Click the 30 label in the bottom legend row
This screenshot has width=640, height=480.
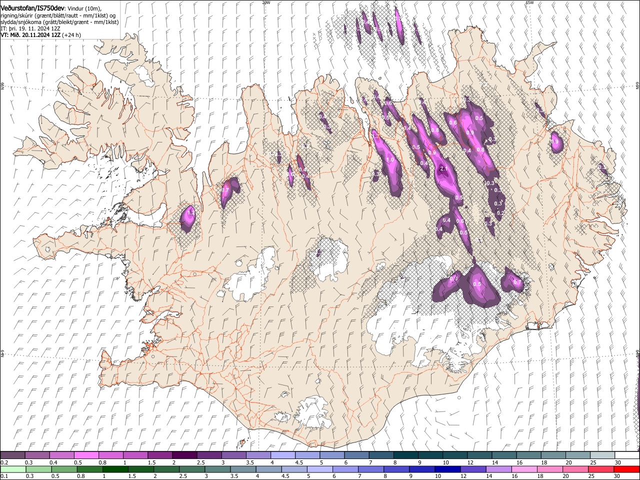click(616, 476)
